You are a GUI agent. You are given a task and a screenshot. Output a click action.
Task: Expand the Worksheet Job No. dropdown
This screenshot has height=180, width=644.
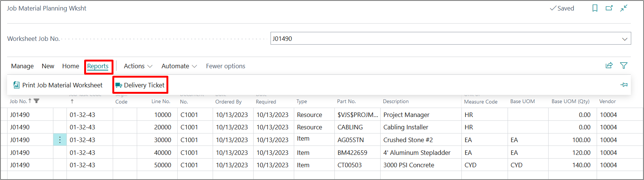pos(624,39)
